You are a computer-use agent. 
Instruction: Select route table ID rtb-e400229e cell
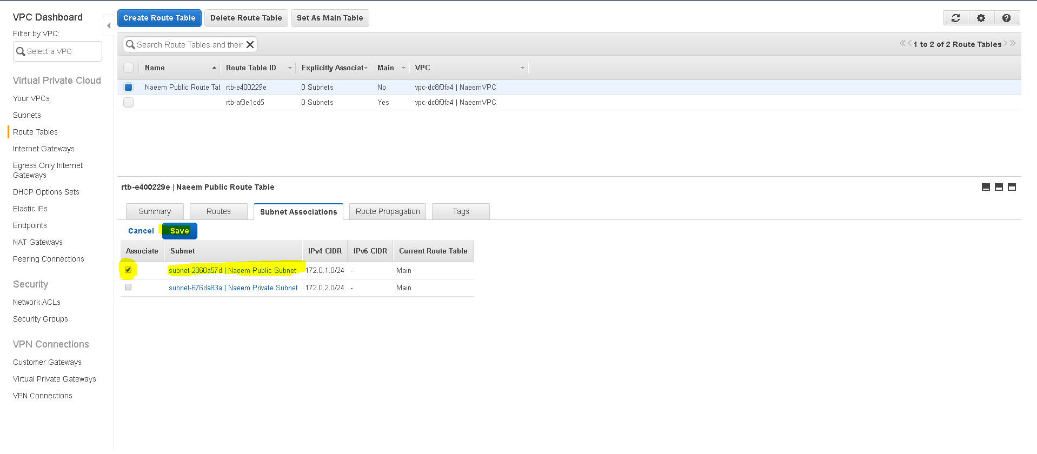click(246, 87)
